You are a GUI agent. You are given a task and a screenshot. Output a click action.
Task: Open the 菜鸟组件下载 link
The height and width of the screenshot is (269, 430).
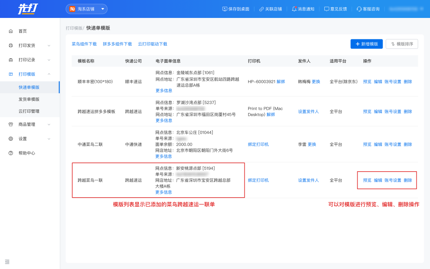84,44
